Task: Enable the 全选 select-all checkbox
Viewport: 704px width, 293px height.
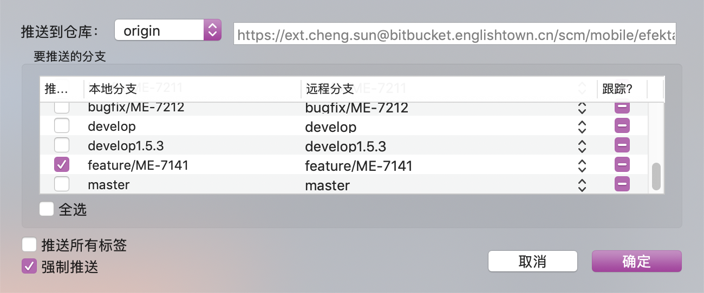Action: pos(47,209)
